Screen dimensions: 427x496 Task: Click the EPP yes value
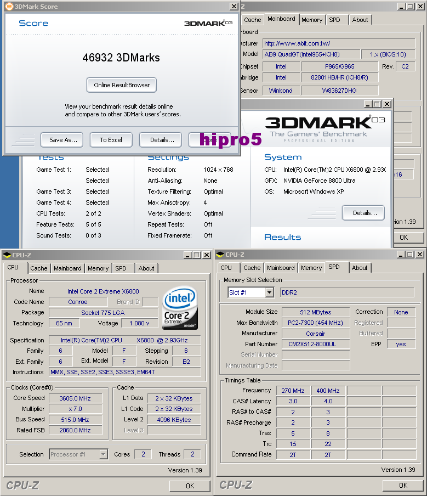tap(401, 344)
